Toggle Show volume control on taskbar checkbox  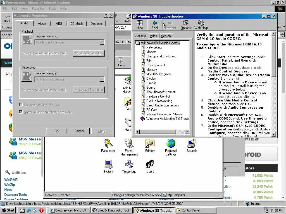(x=21, y=112)
